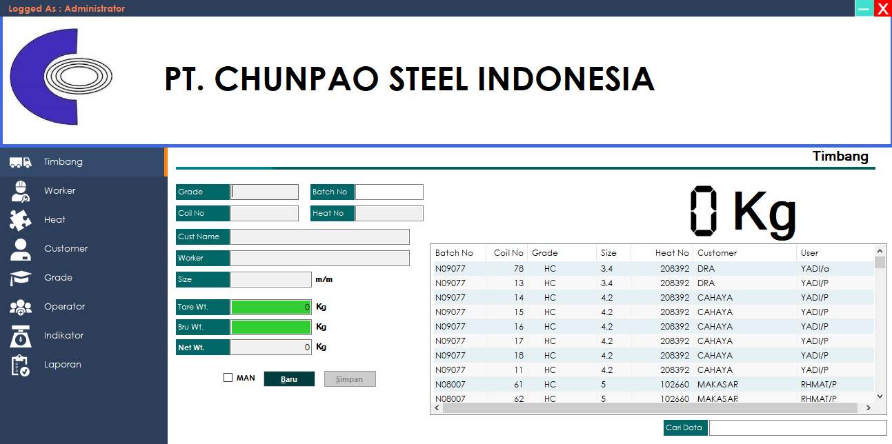Go to the Heat section
Screen dimensions: 892x444
(x=54, y=220)
